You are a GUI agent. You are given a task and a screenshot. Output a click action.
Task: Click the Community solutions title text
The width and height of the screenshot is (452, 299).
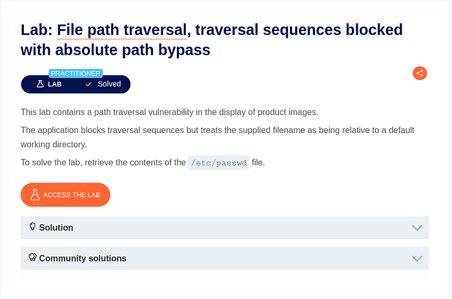(83, 258)
